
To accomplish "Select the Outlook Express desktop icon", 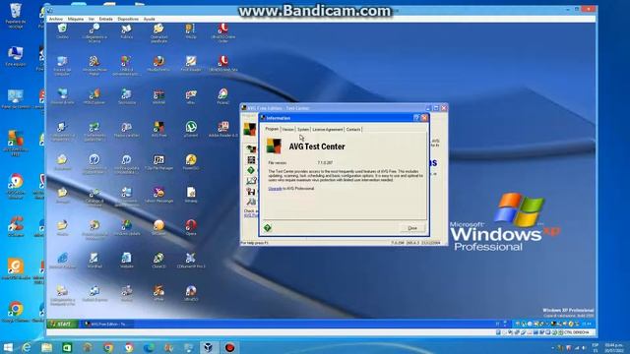I will coord(94,293).
